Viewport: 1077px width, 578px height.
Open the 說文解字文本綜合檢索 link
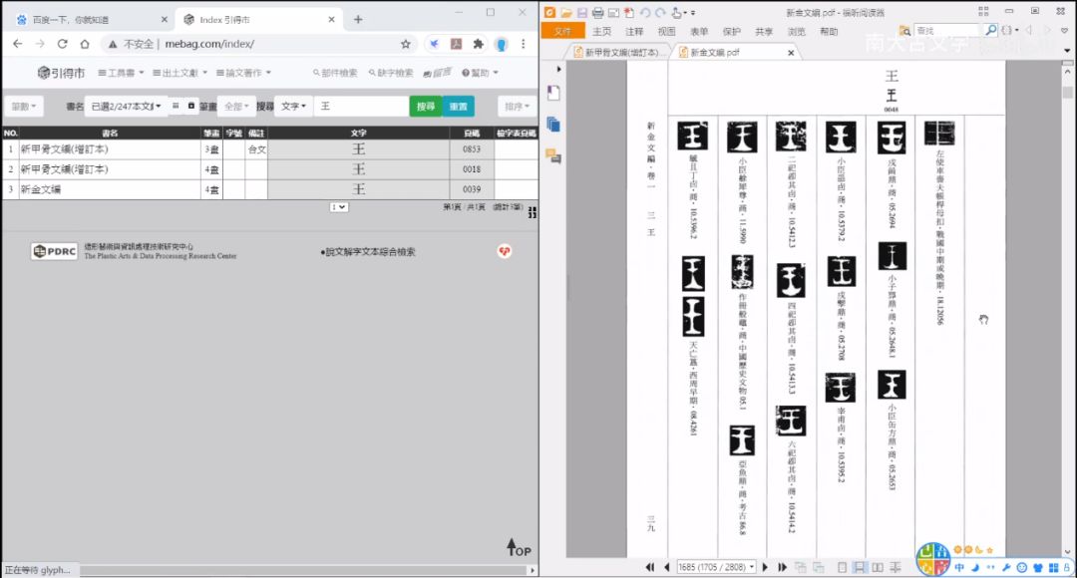pos(368,251)
